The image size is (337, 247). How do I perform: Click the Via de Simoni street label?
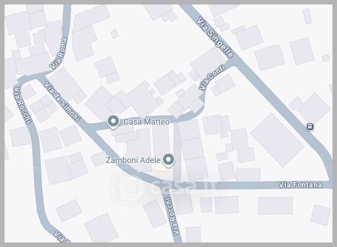tap(62, 101)
